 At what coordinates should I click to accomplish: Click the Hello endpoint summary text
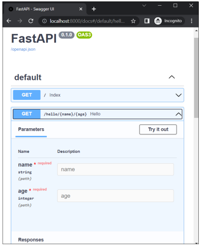95,114
